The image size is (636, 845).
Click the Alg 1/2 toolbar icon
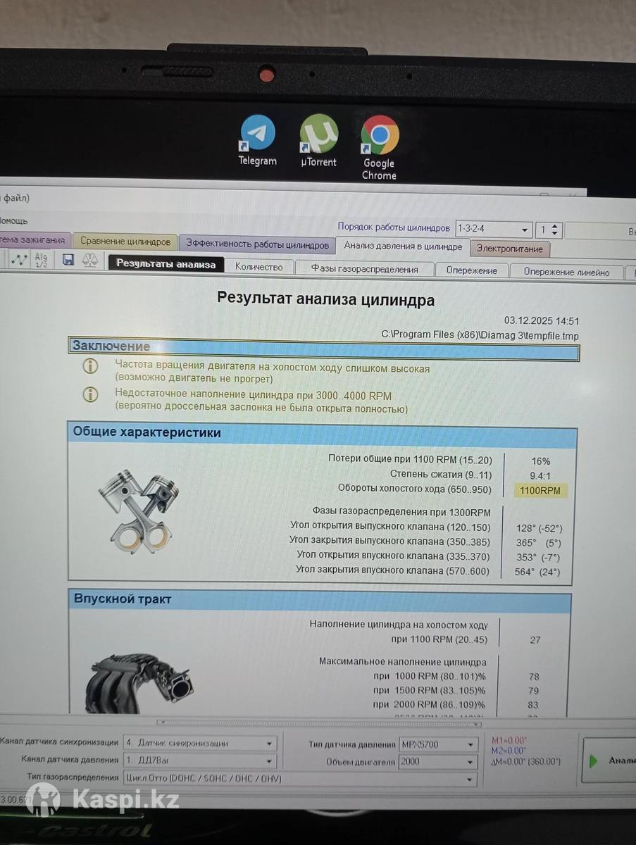(x=42, y=261)
